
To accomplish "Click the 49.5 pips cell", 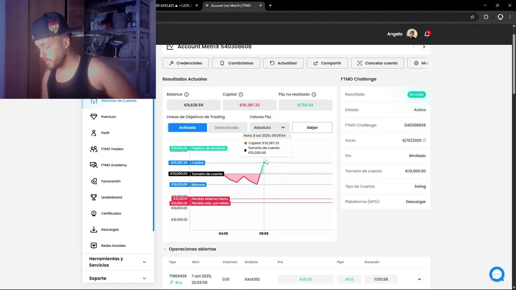I will (349, 279).
